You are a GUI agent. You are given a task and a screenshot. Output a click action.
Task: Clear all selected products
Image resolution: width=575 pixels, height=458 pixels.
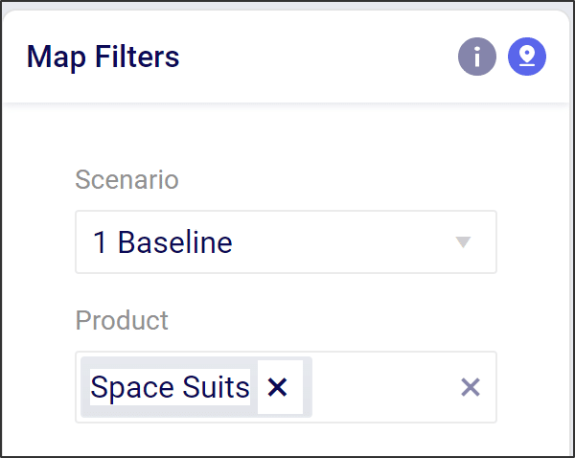pos(470,387)
